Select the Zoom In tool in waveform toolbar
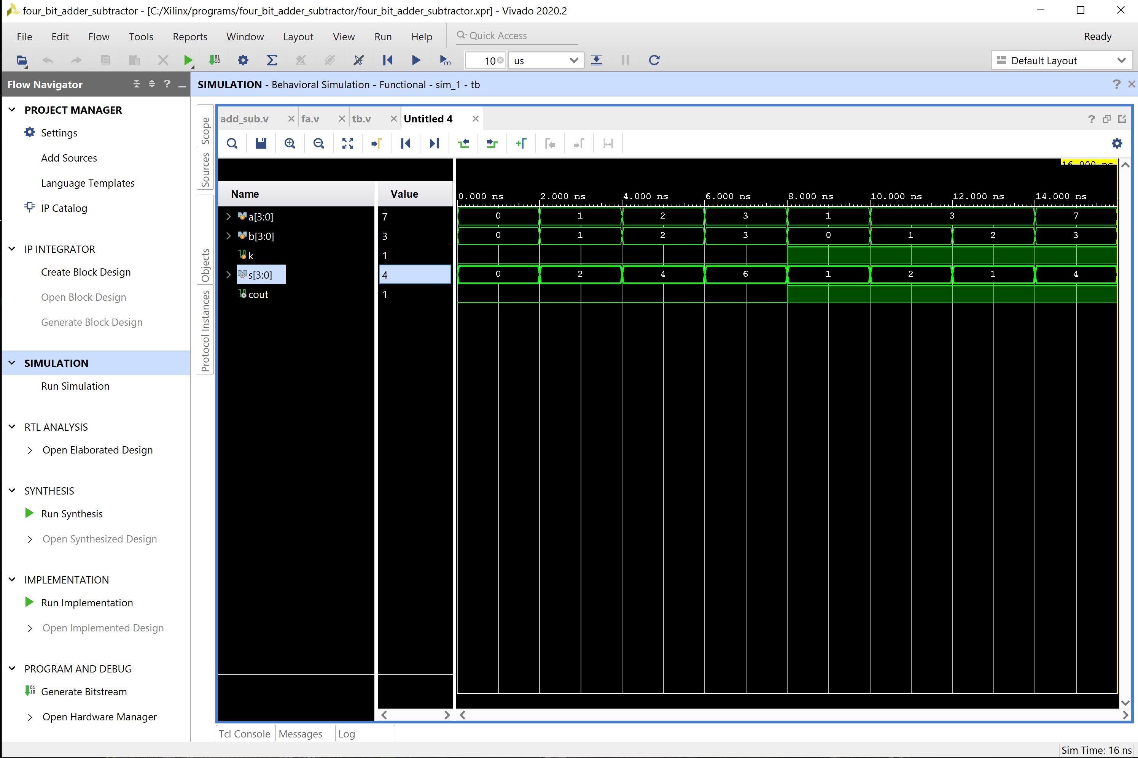 290,143
